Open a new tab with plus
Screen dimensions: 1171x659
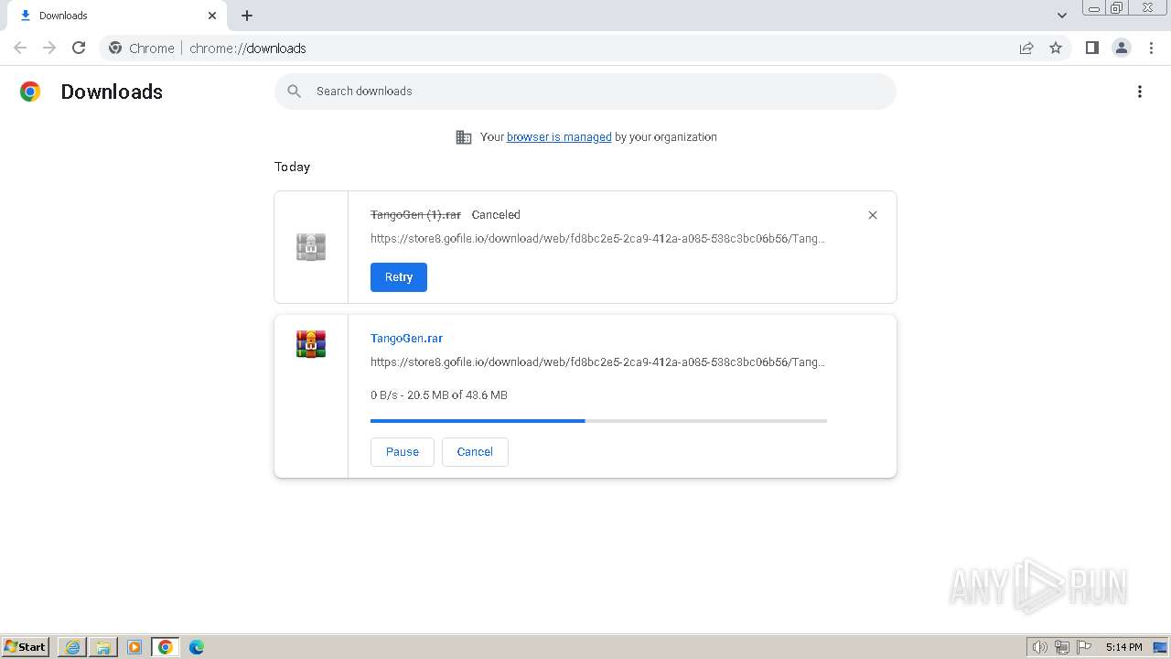[247, 16]
